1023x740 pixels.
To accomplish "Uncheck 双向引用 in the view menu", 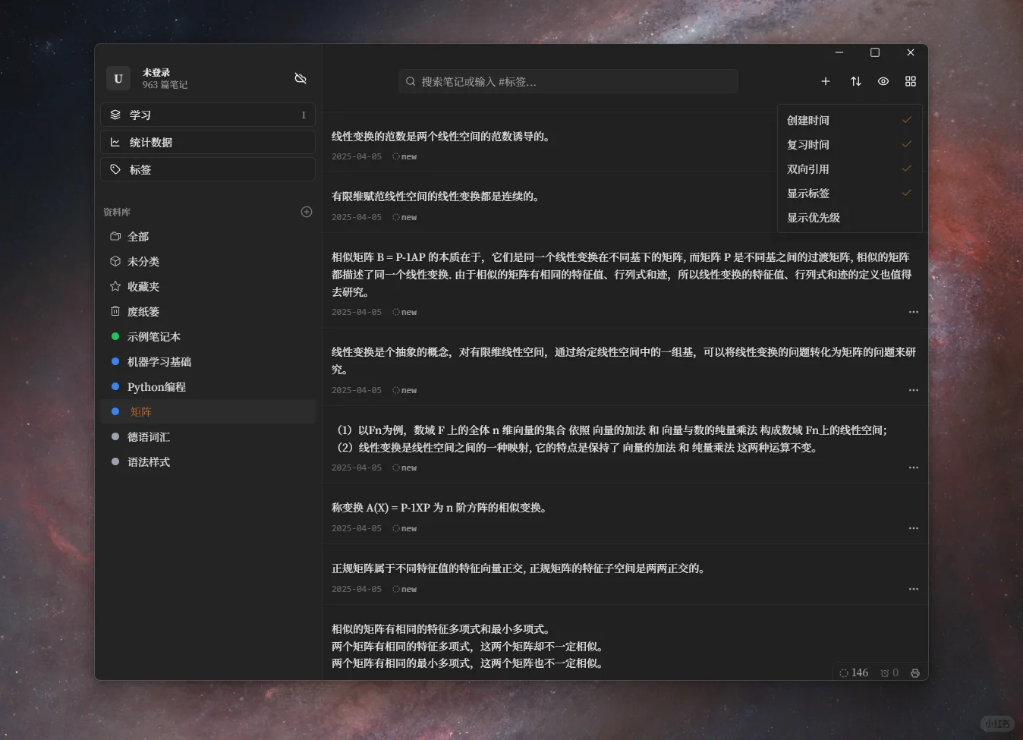I will (x=808, y=168).
